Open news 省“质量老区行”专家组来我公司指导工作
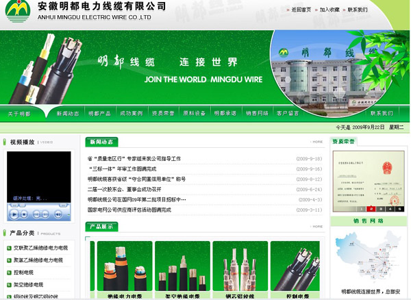The height and width of the screenshot is (300, 411). [134, 158]
